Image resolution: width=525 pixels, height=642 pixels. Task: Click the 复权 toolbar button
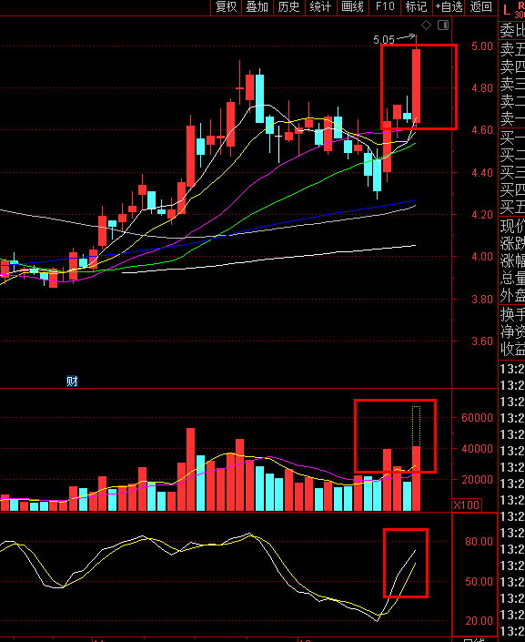(x=226, y=7)
